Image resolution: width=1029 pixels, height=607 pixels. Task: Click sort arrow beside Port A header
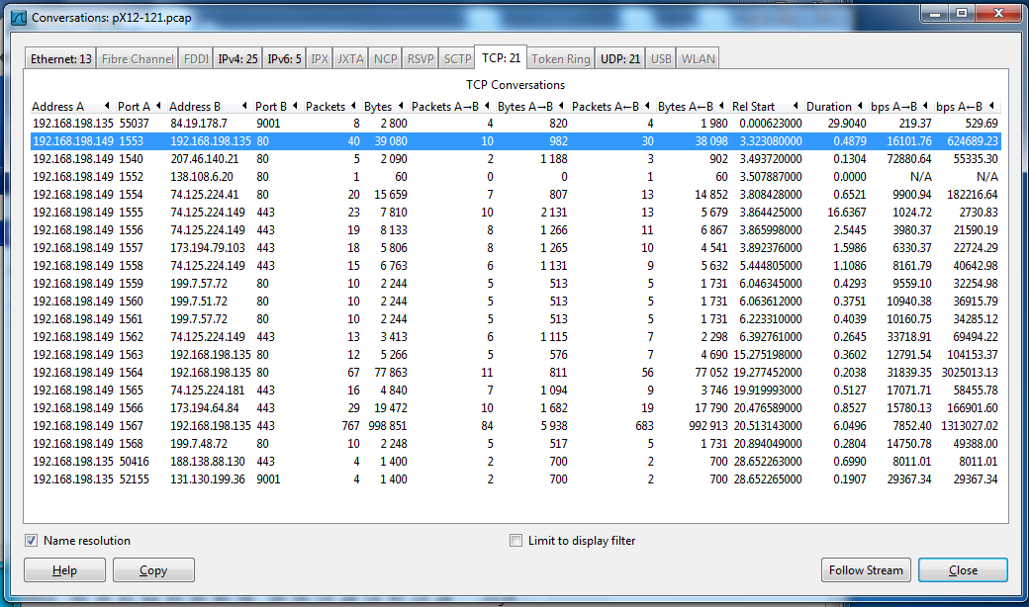coord(159,107)
